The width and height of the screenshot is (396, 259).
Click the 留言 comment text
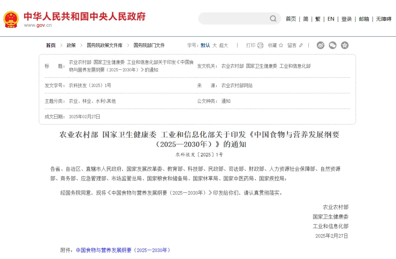coord(292,45)
